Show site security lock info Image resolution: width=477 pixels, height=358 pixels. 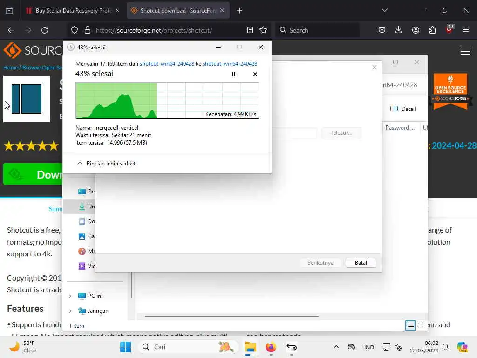(88, 30)
